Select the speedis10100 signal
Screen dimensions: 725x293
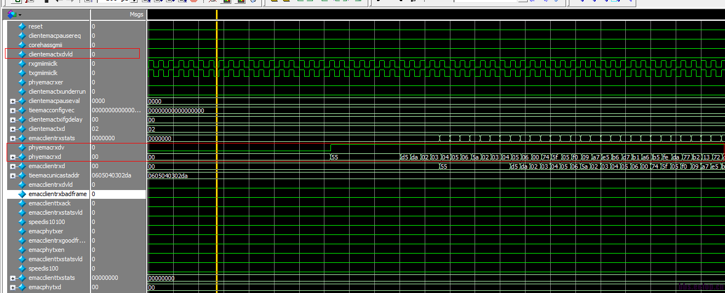click(47, 222)
